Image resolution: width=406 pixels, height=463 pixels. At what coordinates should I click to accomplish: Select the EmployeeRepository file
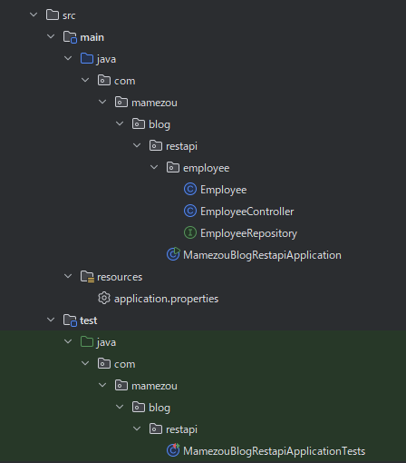[x=249, y=233]
